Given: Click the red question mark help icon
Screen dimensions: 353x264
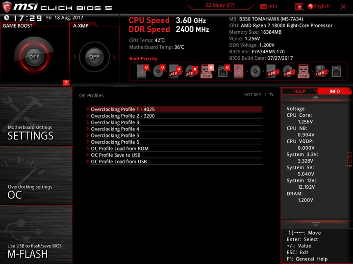Looking at the screenshot, I should [x=66, y=83].
